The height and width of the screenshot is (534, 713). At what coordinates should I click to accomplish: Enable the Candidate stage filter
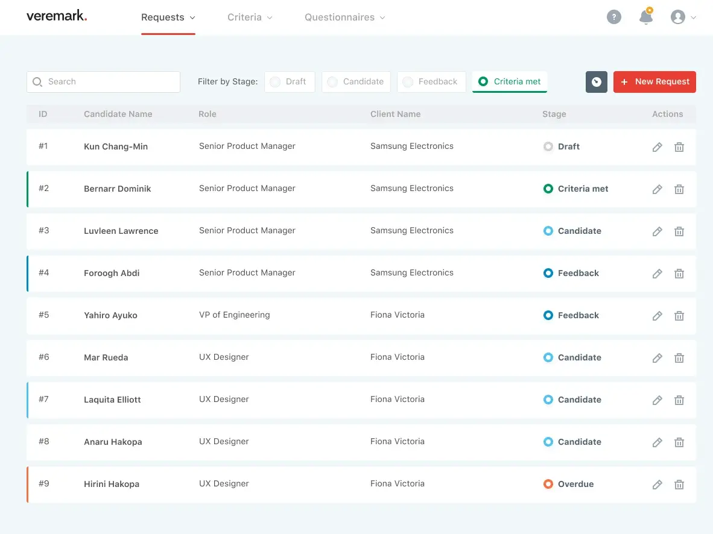pyautogui.click(x=356, y=82)
